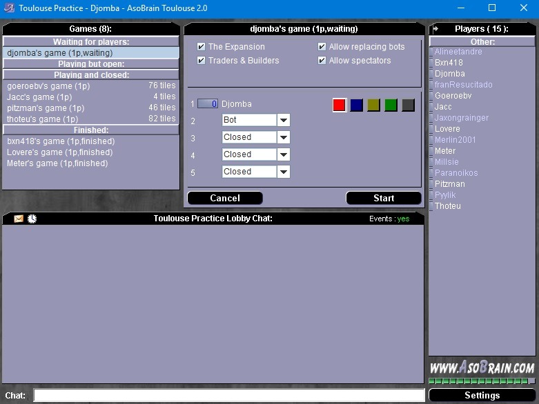Screen dimensions: 539x404
Task: Select player Jacc in Players list
Action: coord(443,106)
